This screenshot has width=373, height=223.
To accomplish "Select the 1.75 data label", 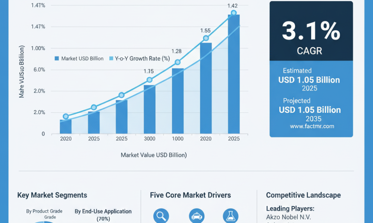I will (x=149, y=71).
